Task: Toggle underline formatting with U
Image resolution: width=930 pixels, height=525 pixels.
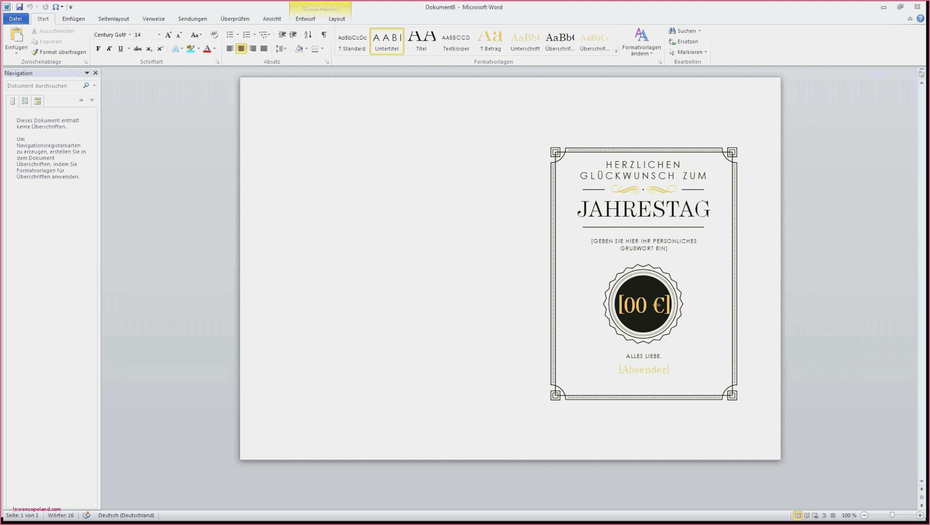Action: pyautogui.click(x=120, y=48)
